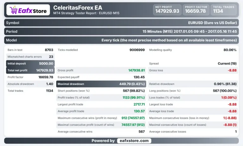The image size is (243, 146).
Task: Click Maximal drawdown value 449.79 (0.43%)
Action: tap(132, 84)
